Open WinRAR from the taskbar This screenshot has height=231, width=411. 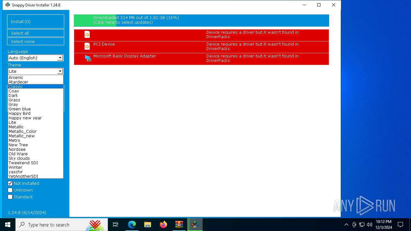coord(179,225)
